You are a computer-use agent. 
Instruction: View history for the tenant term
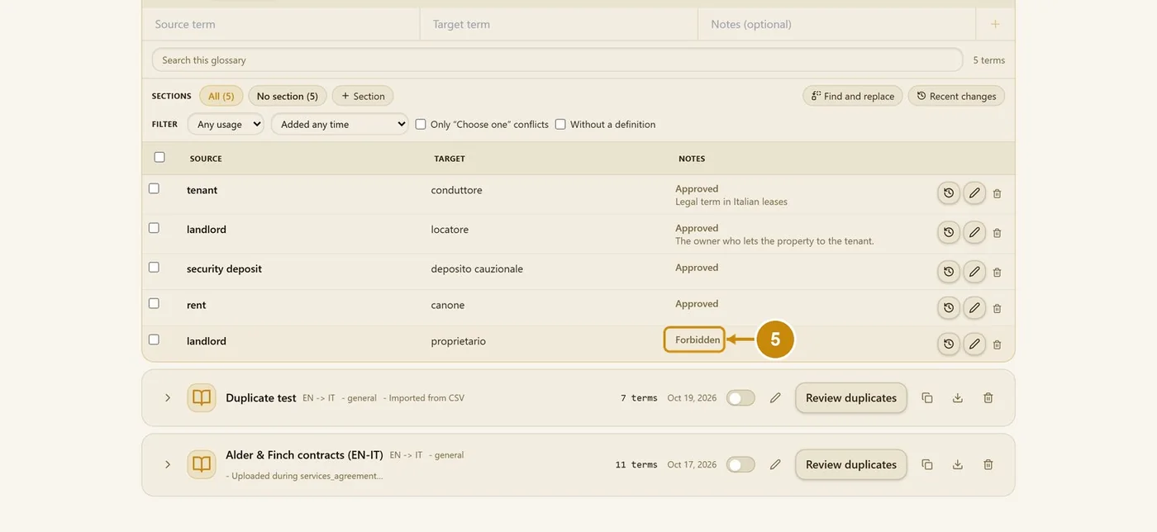(x=949, y=193)
